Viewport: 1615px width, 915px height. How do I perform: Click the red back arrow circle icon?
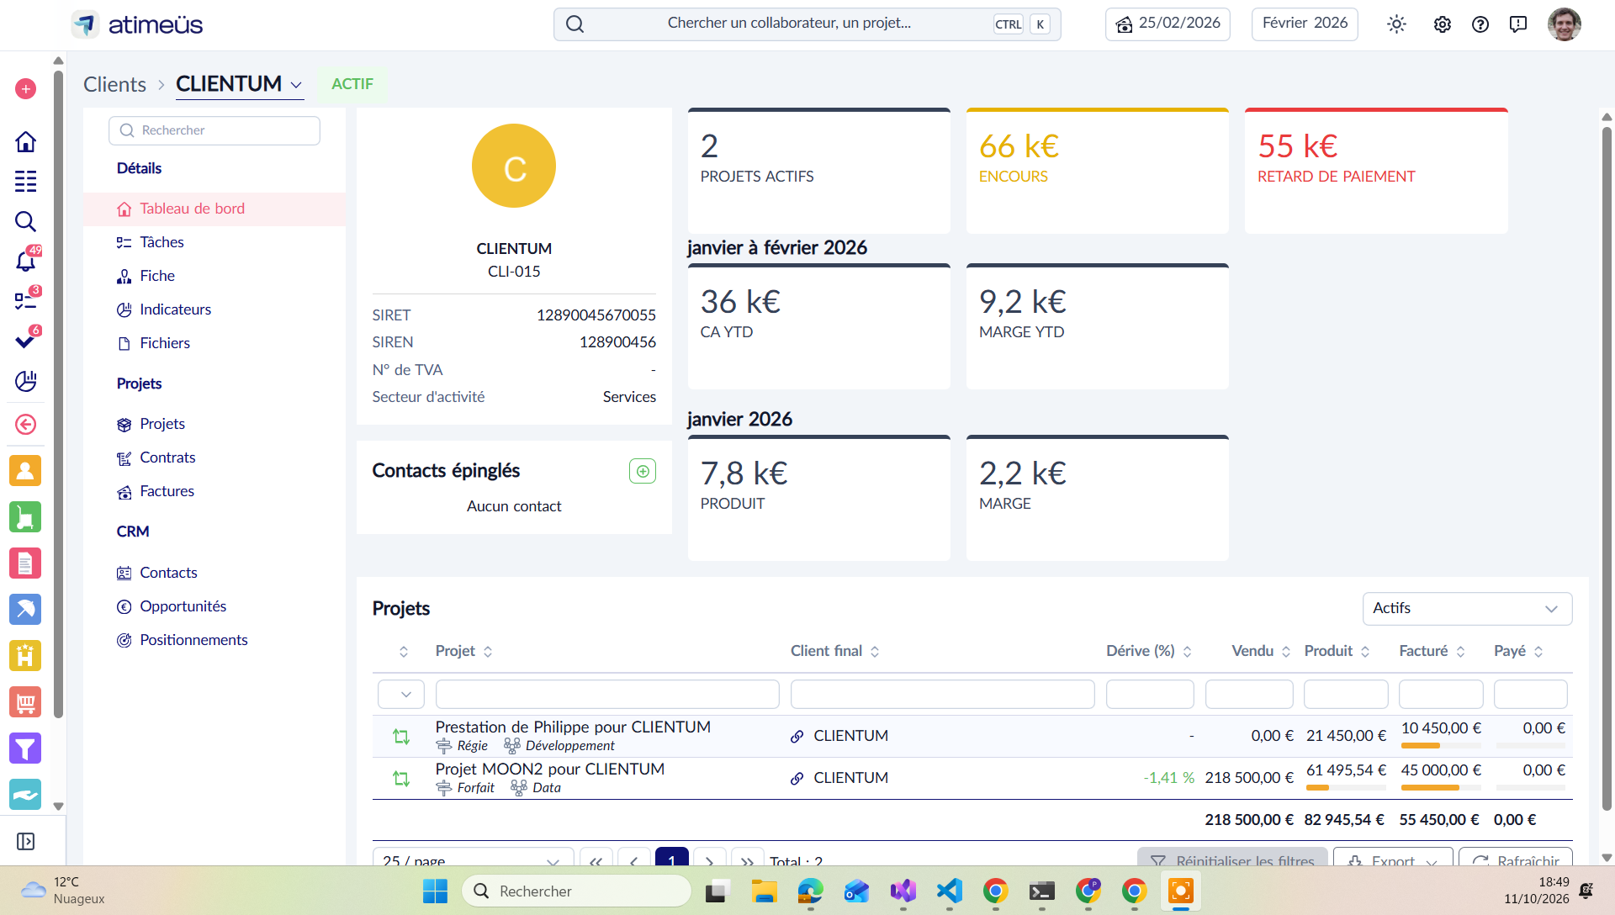pyautogui.click(x=25, y=425)
